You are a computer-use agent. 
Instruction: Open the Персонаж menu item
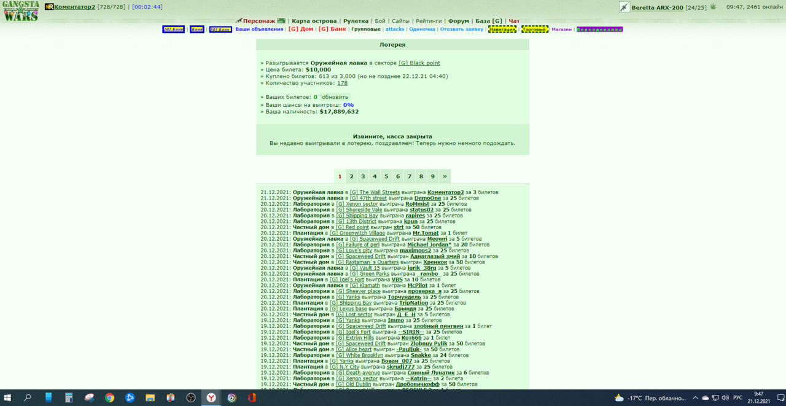point(259,21)
